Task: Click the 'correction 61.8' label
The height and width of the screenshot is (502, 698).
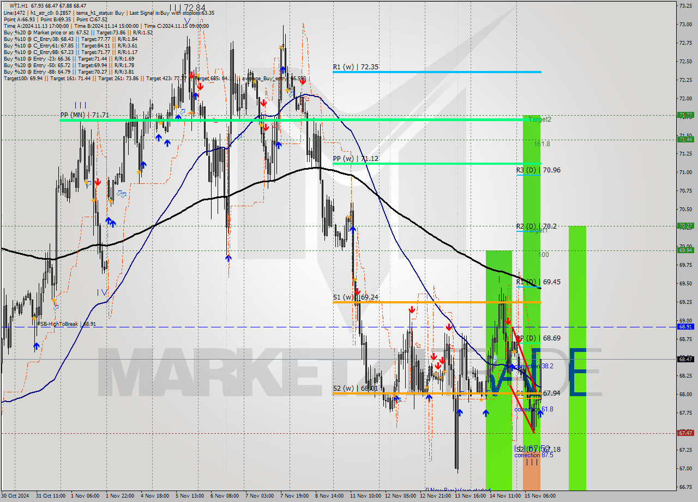Action: [534, 409]
